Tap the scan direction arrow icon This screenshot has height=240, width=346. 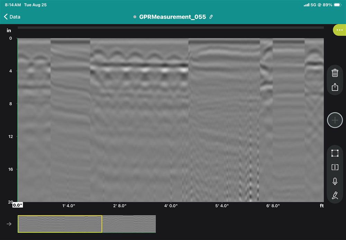point(9,224)
